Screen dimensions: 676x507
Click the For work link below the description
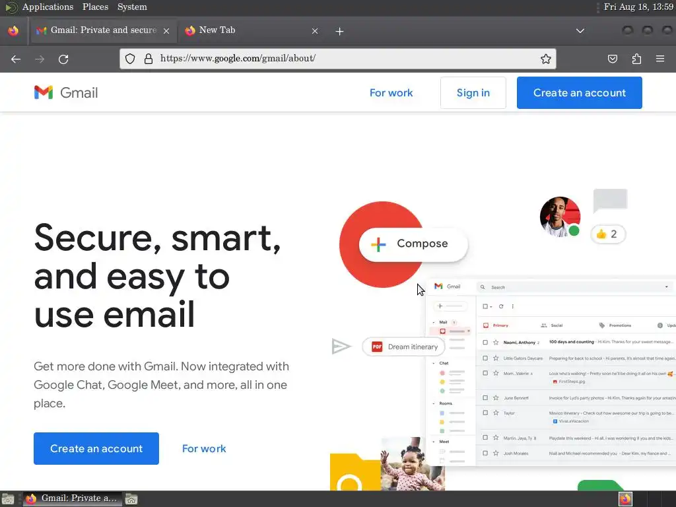204,448
